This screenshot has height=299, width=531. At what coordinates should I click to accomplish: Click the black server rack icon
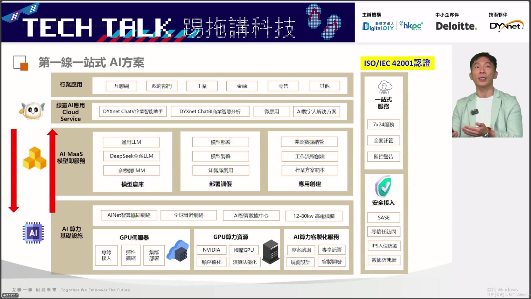270,252
